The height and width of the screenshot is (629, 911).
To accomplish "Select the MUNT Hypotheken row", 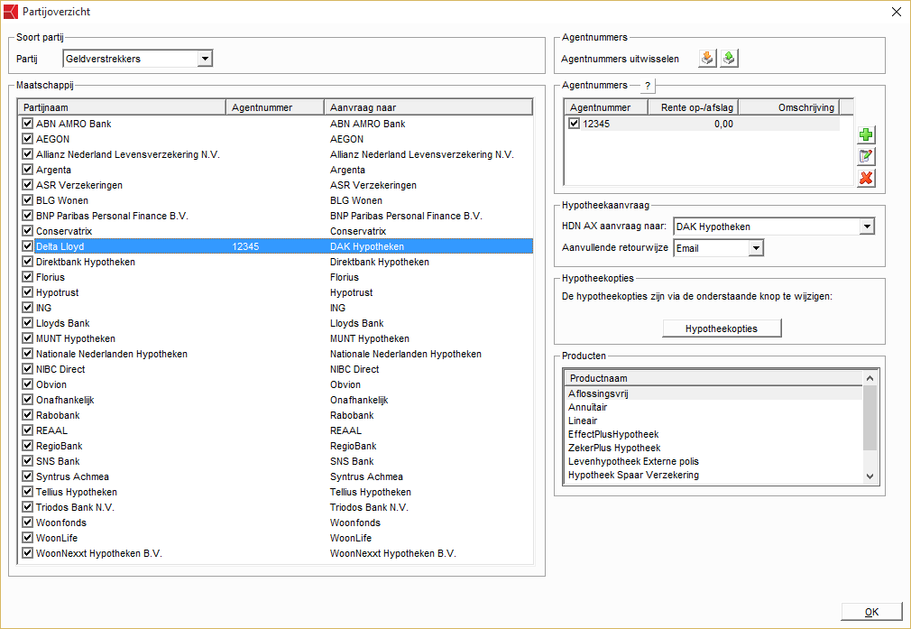I will [276, 338].
